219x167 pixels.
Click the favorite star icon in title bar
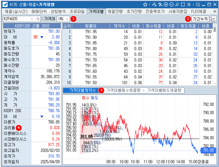[145, 5]
